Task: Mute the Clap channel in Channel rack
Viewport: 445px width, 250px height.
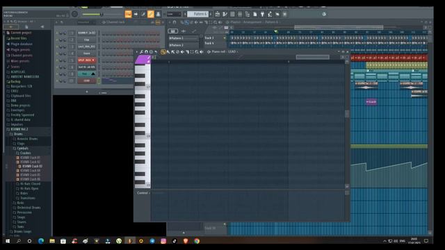Action: click(57, 40)
